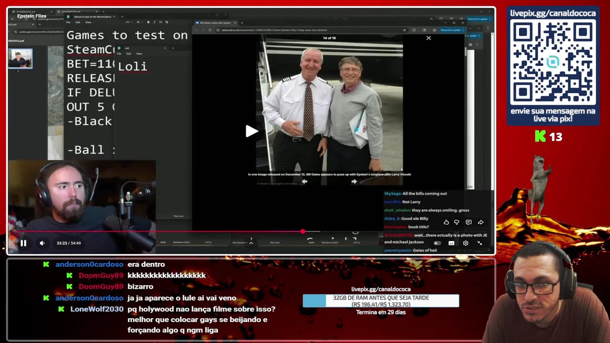Open File menu in the Loli Notepad window
This screenshot has height=343, width=610.
pos(119,53)
